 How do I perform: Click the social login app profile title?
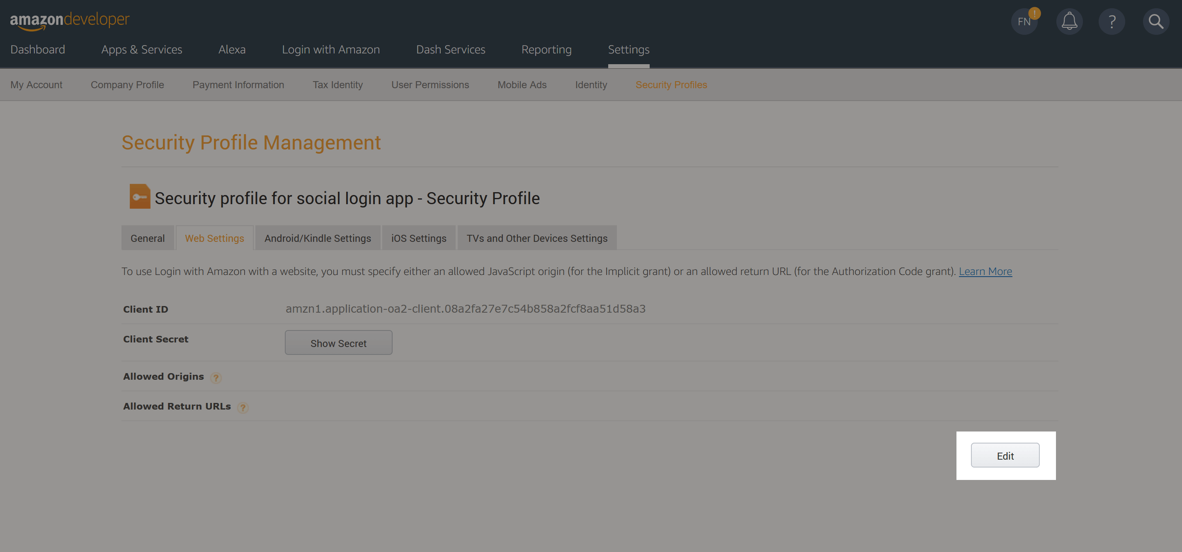point(347,198)
